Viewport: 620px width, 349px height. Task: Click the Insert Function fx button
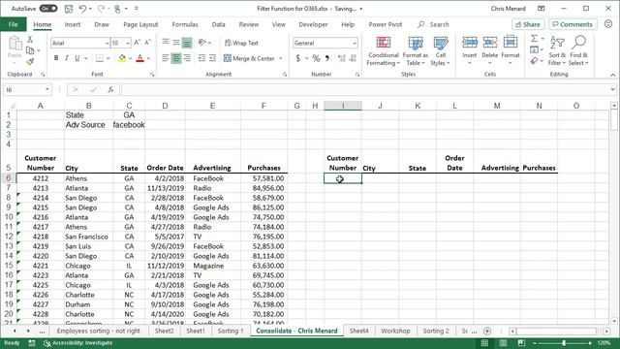[x=110, y=90]
